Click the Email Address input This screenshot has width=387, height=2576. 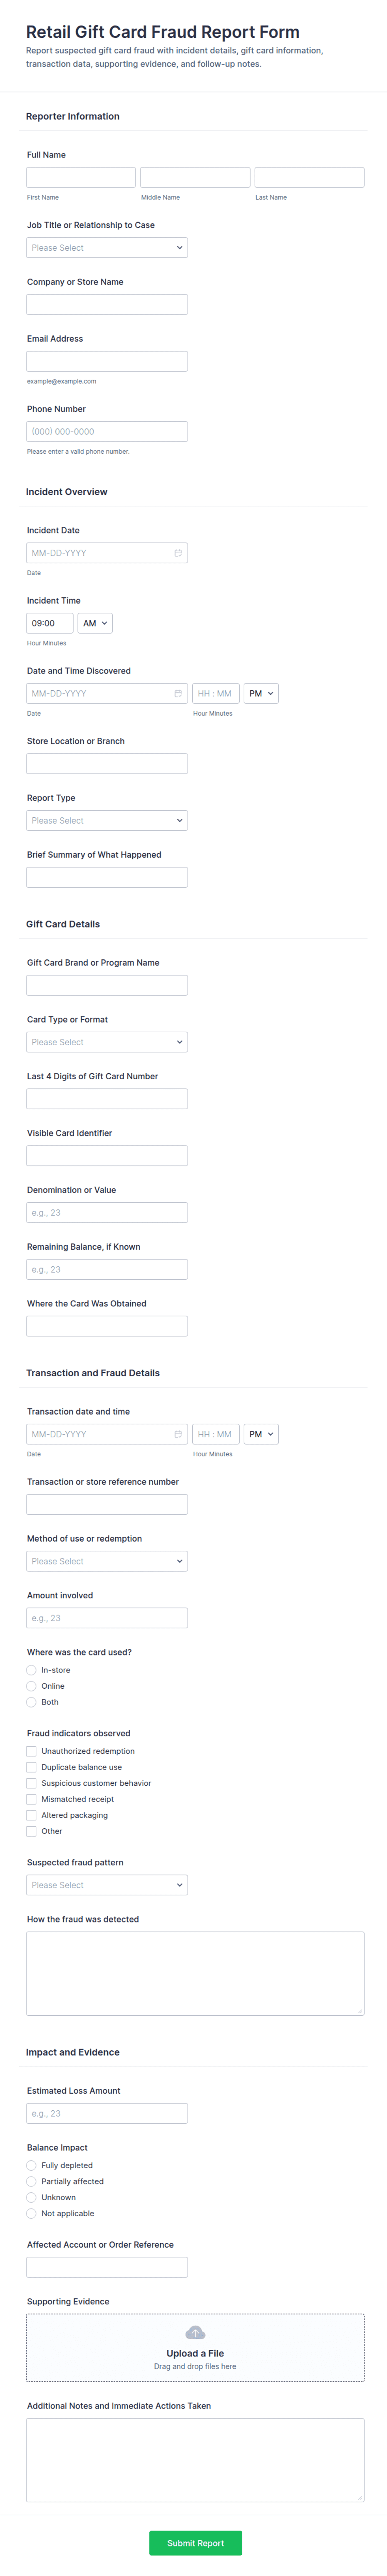[107, 361]
